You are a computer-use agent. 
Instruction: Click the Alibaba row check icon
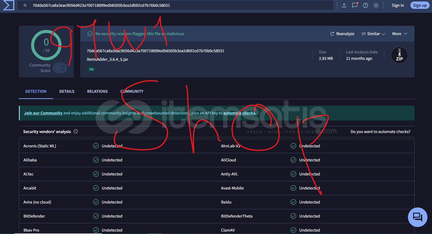pyautogui.click(x=96, y=160)
